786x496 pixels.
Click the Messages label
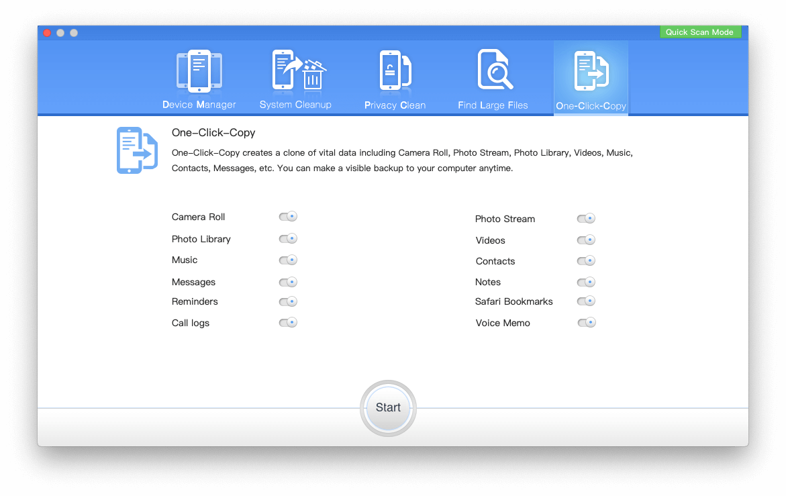pos(193,282)
